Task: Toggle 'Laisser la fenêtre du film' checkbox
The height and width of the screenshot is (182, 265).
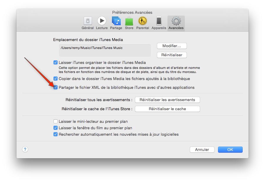Action: pyautogui.click(x=56, y=128)
